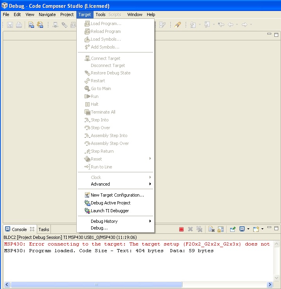Click the Clear Console icon
The image size is (281, 289).
pos(211,229)
